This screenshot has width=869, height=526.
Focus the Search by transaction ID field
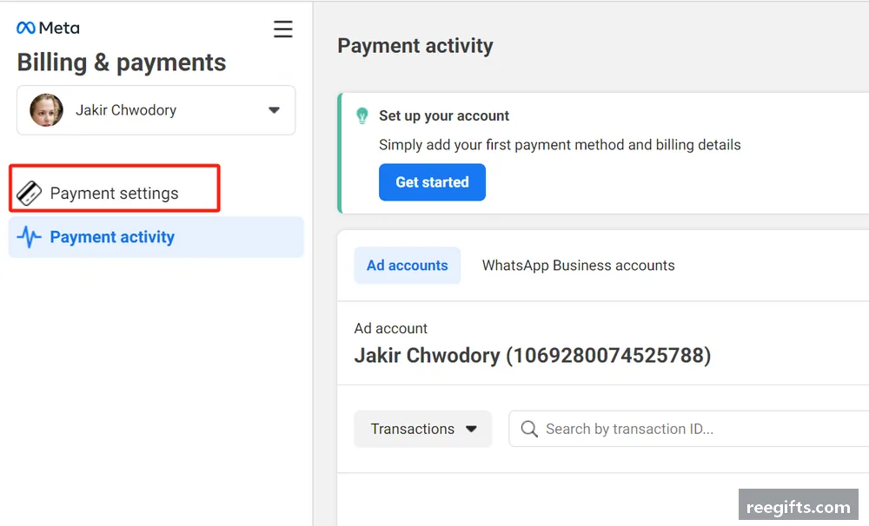tap(689, 429)
